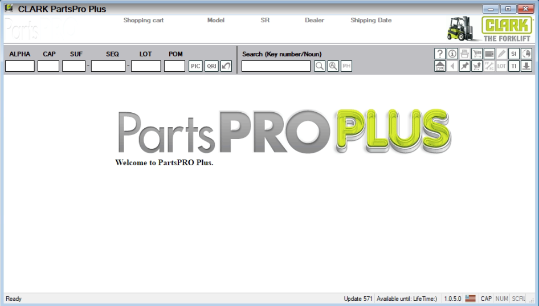Click the globe language icon
Viewport: 539px width, 306px height.
point(526,54)
